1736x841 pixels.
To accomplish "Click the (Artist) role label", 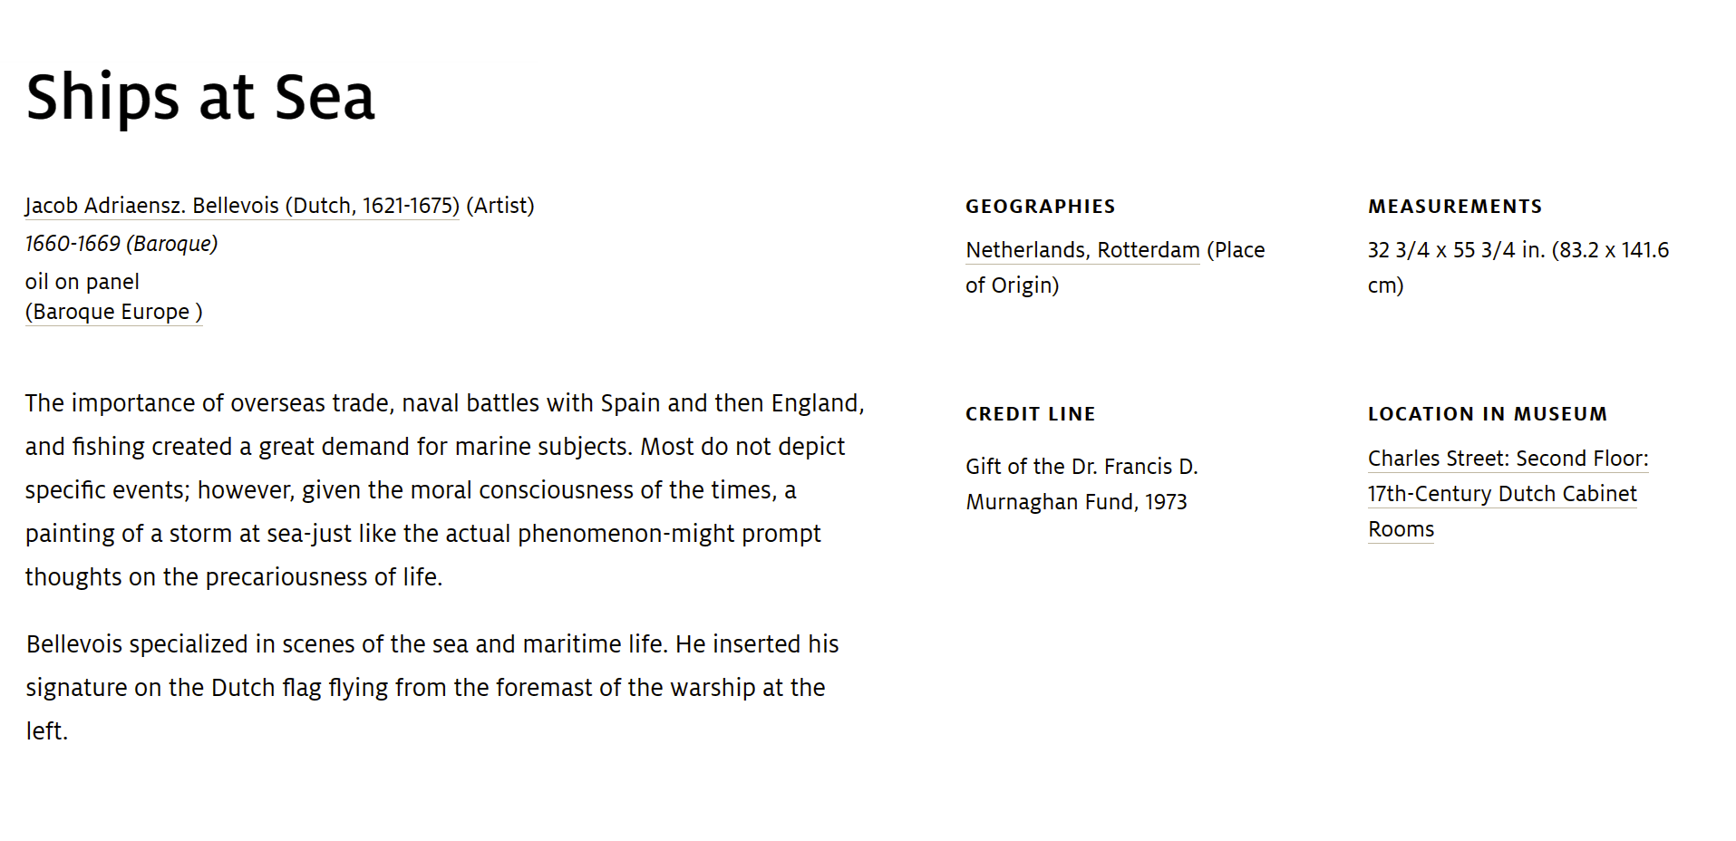I will (500, 206).
